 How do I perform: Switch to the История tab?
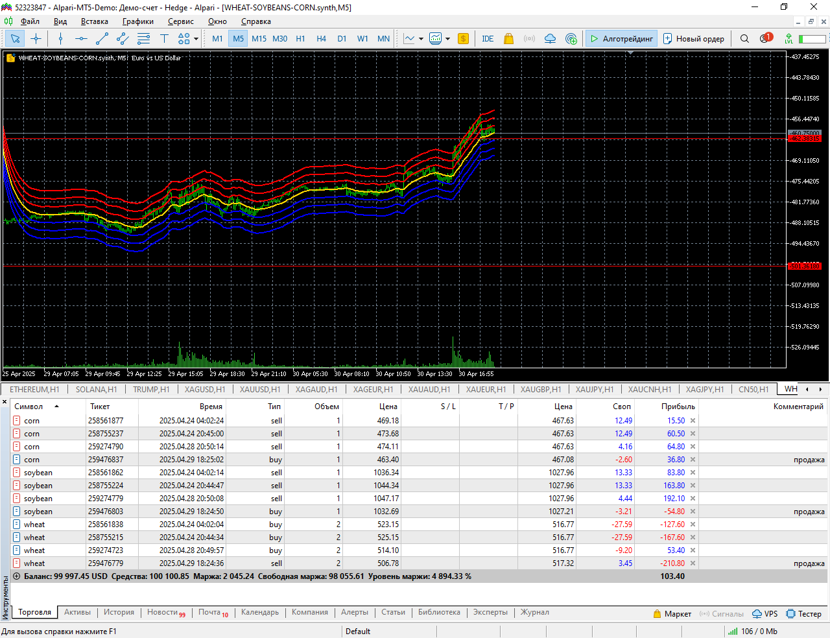coord(119,612)
